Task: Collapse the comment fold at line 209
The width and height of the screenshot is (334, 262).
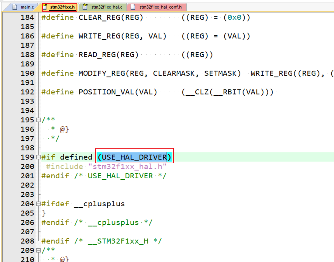Action: point(38,250)
